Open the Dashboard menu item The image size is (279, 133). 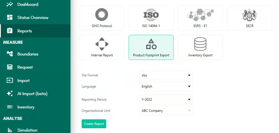coord(28,4)
